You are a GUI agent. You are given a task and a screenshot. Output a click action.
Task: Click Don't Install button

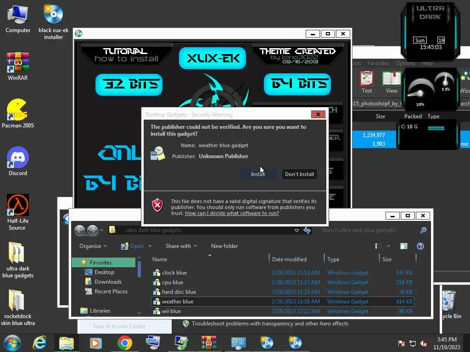[299, 174]
